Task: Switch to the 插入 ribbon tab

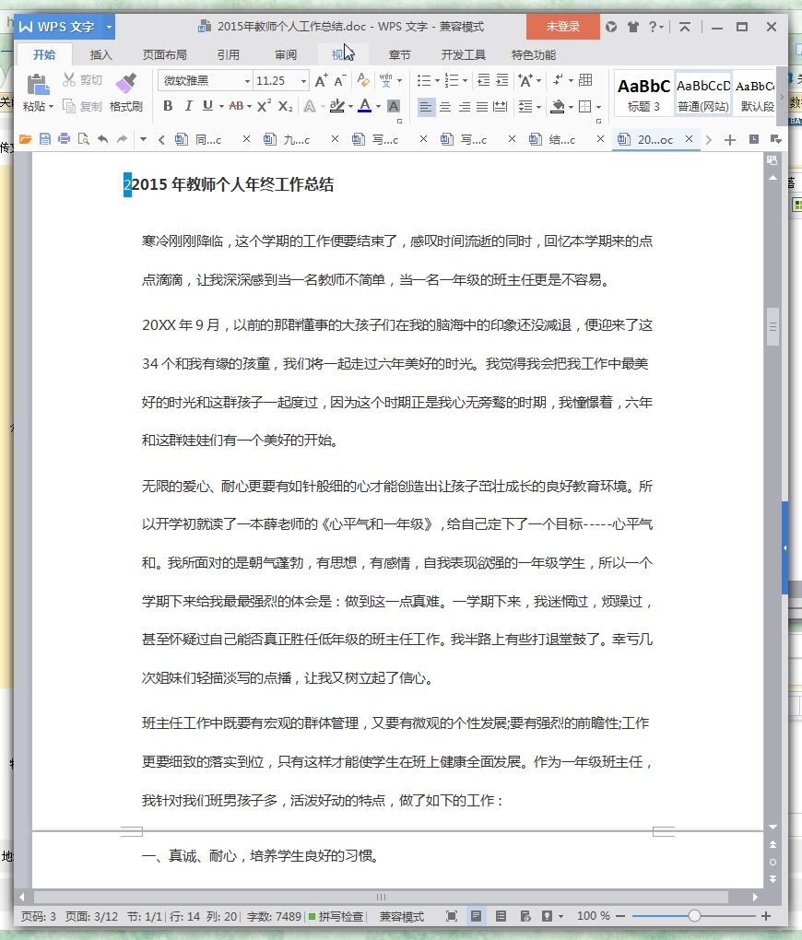Action: (x=101, y=54)
